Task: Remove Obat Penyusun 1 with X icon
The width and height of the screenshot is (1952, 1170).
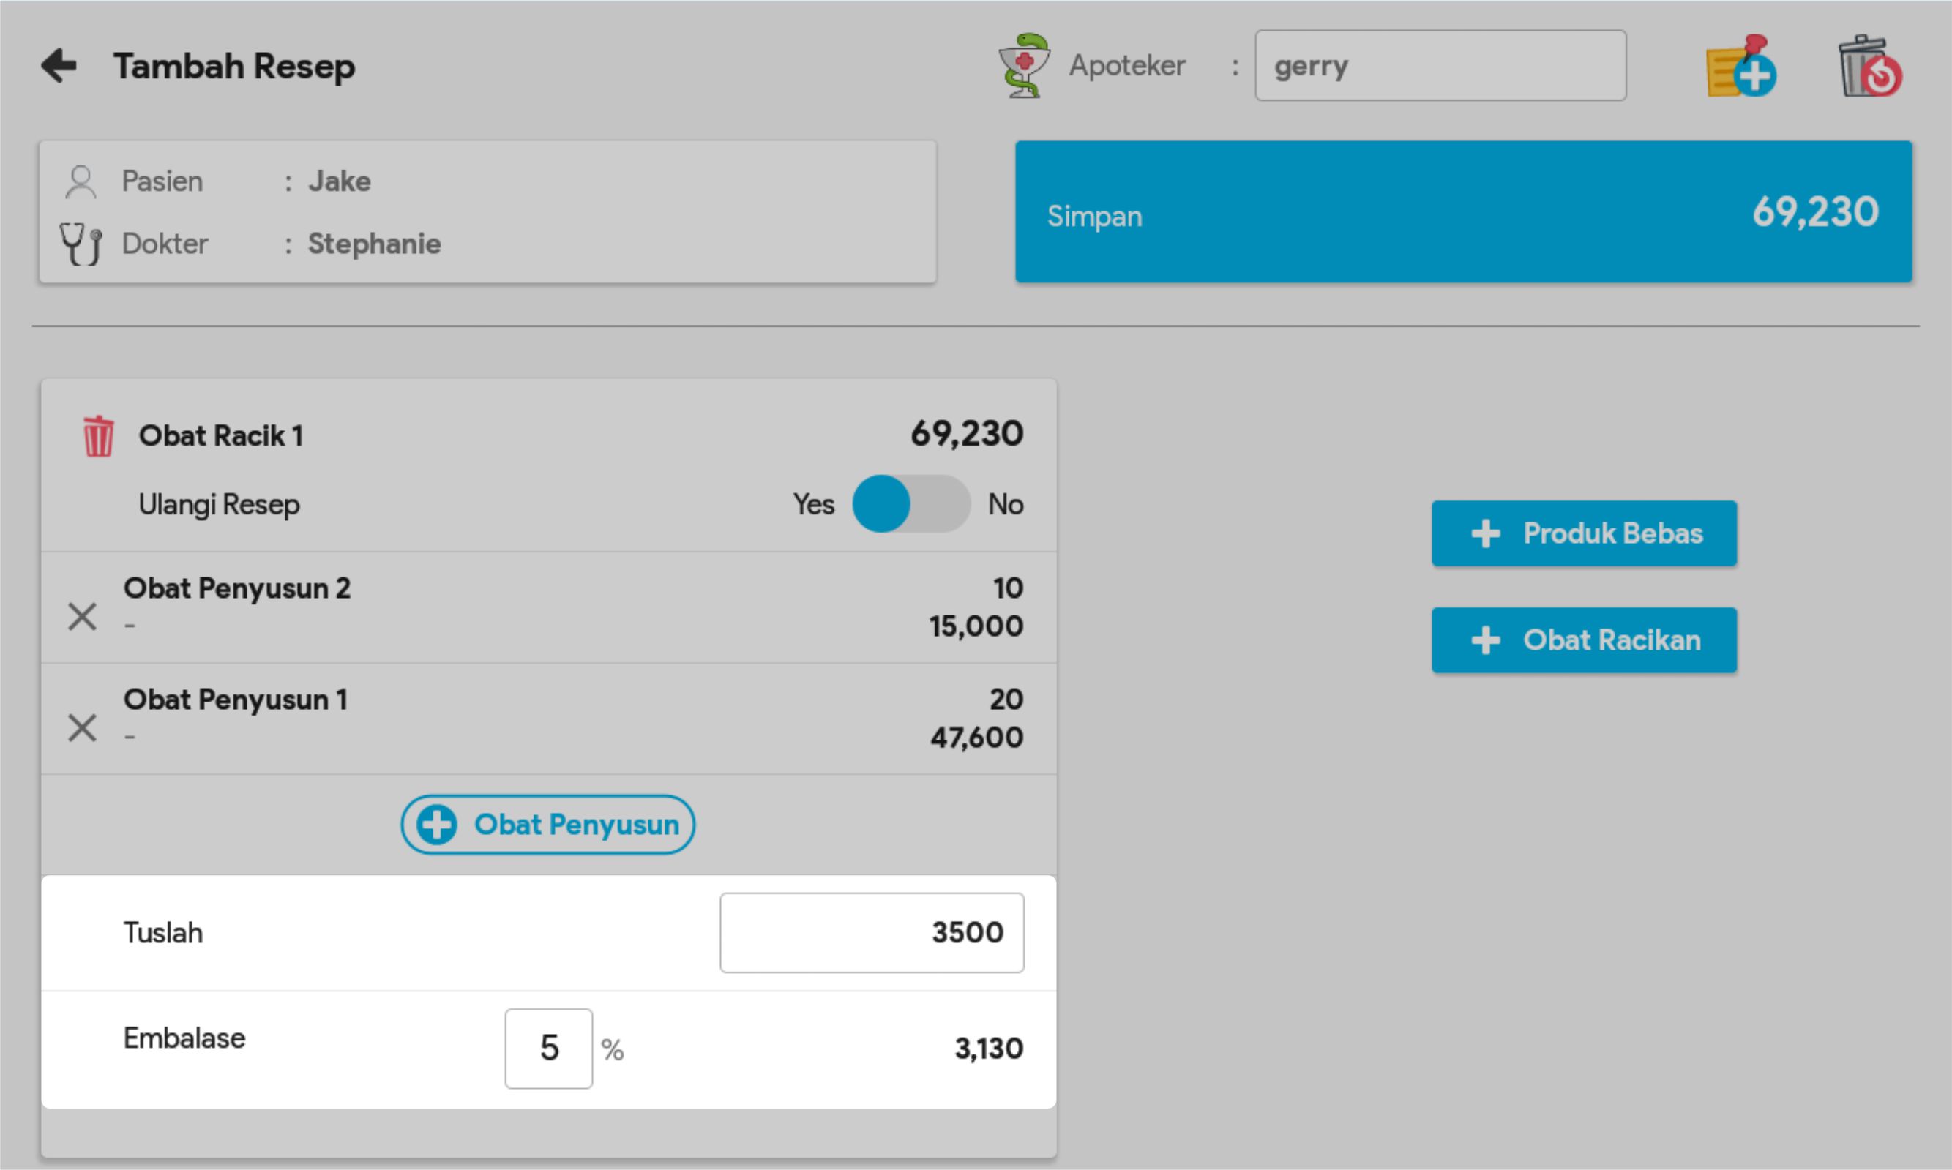Action: [82, 728]
